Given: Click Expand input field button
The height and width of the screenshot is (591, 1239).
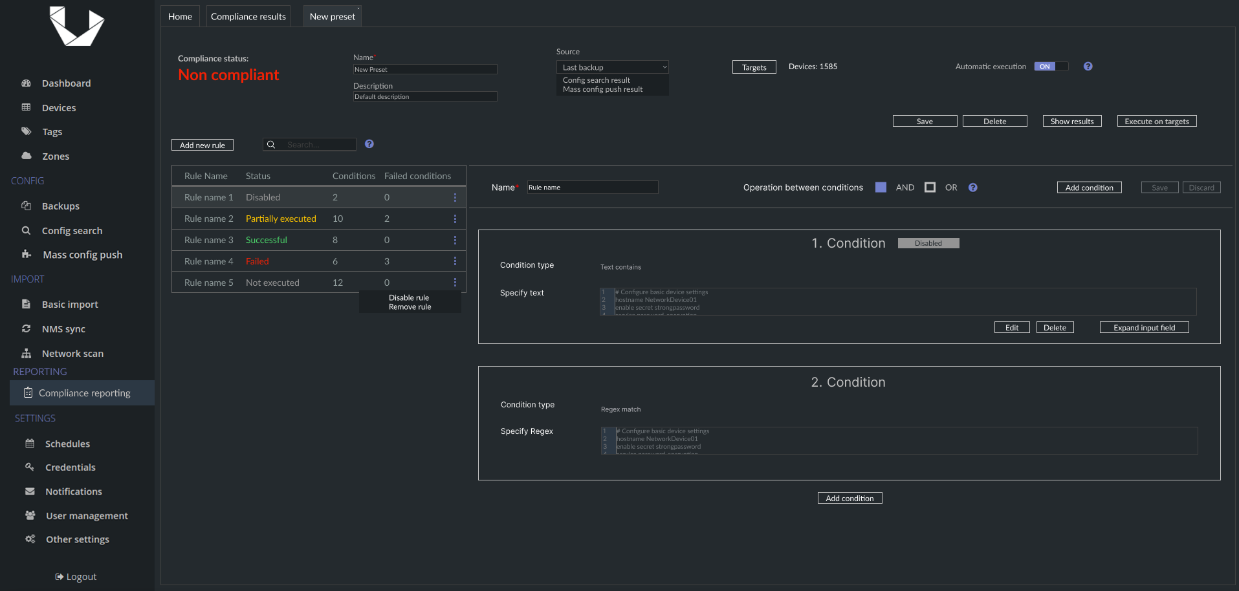Looking at the screenshot, I should (x=1145, y=328).
